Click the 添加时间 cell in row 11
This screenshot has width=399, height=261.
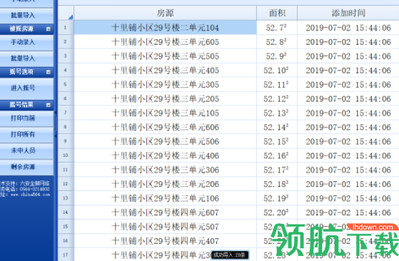(x=348, y=170)
